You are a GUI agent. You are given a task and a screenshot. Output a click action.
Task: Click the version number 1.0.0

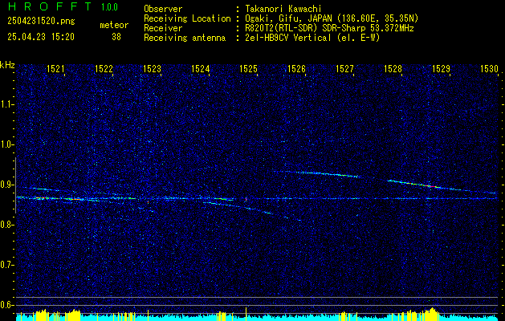point(109,7)
